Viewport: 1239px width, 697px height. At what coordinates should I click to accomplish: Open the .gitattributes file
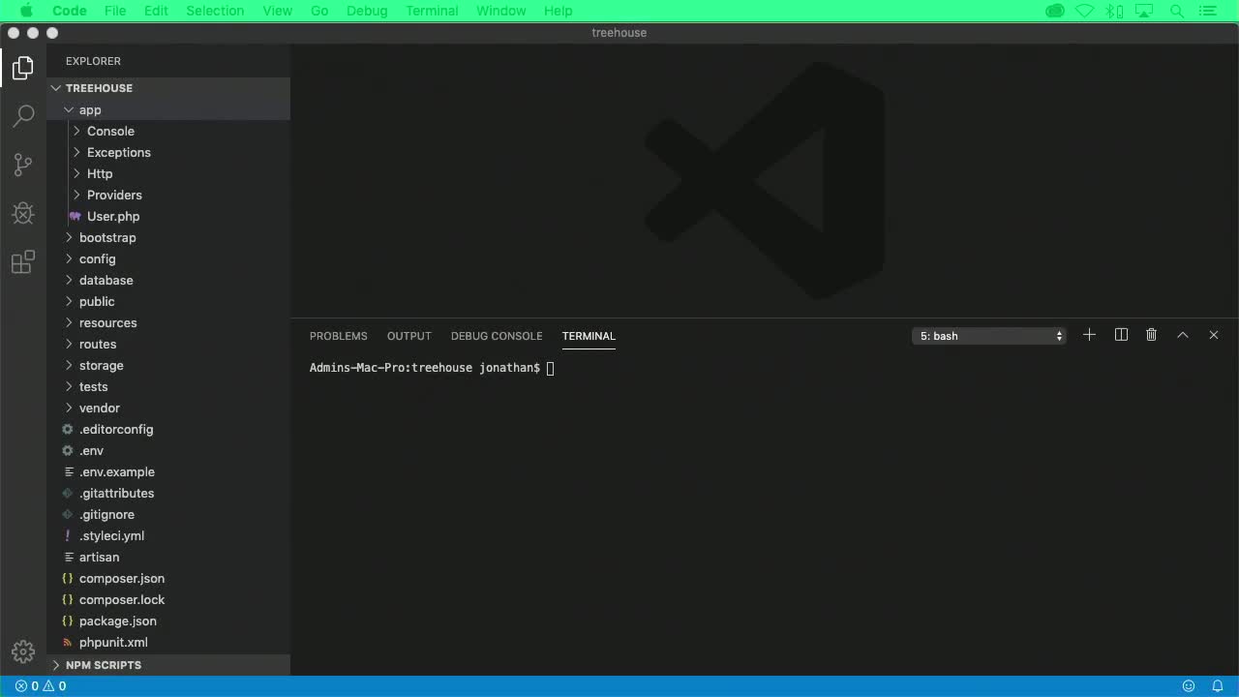[x=169, y=493]
